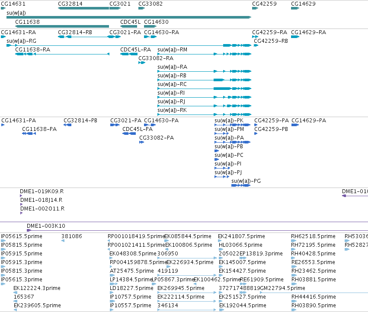
Task: Select protein su(w[a])-PC label
Action: click(x=229, y=155)
